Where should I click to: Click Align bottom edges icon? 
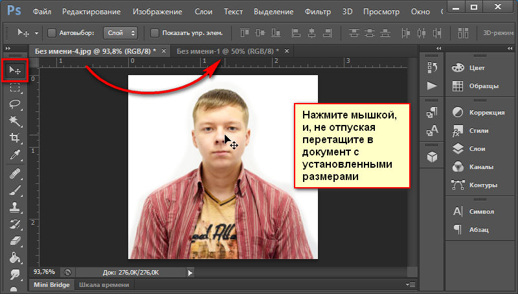pos(276,33)
